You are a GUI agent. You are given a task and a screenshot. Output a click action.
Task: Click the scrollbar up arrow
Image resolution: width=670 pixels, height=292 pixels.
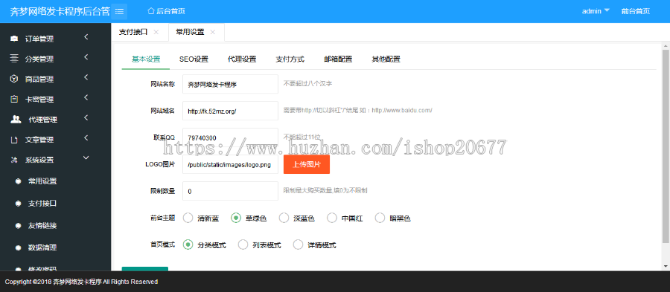[666, 45]
